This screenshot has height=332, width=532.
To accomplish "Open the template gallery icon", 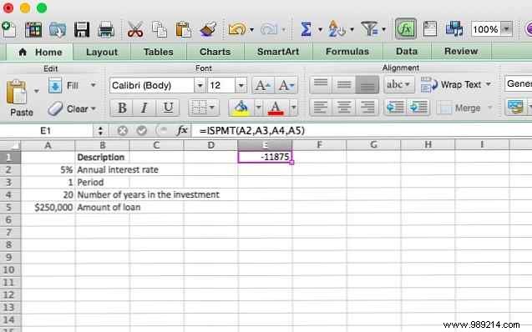I will [x=33, y=29].
